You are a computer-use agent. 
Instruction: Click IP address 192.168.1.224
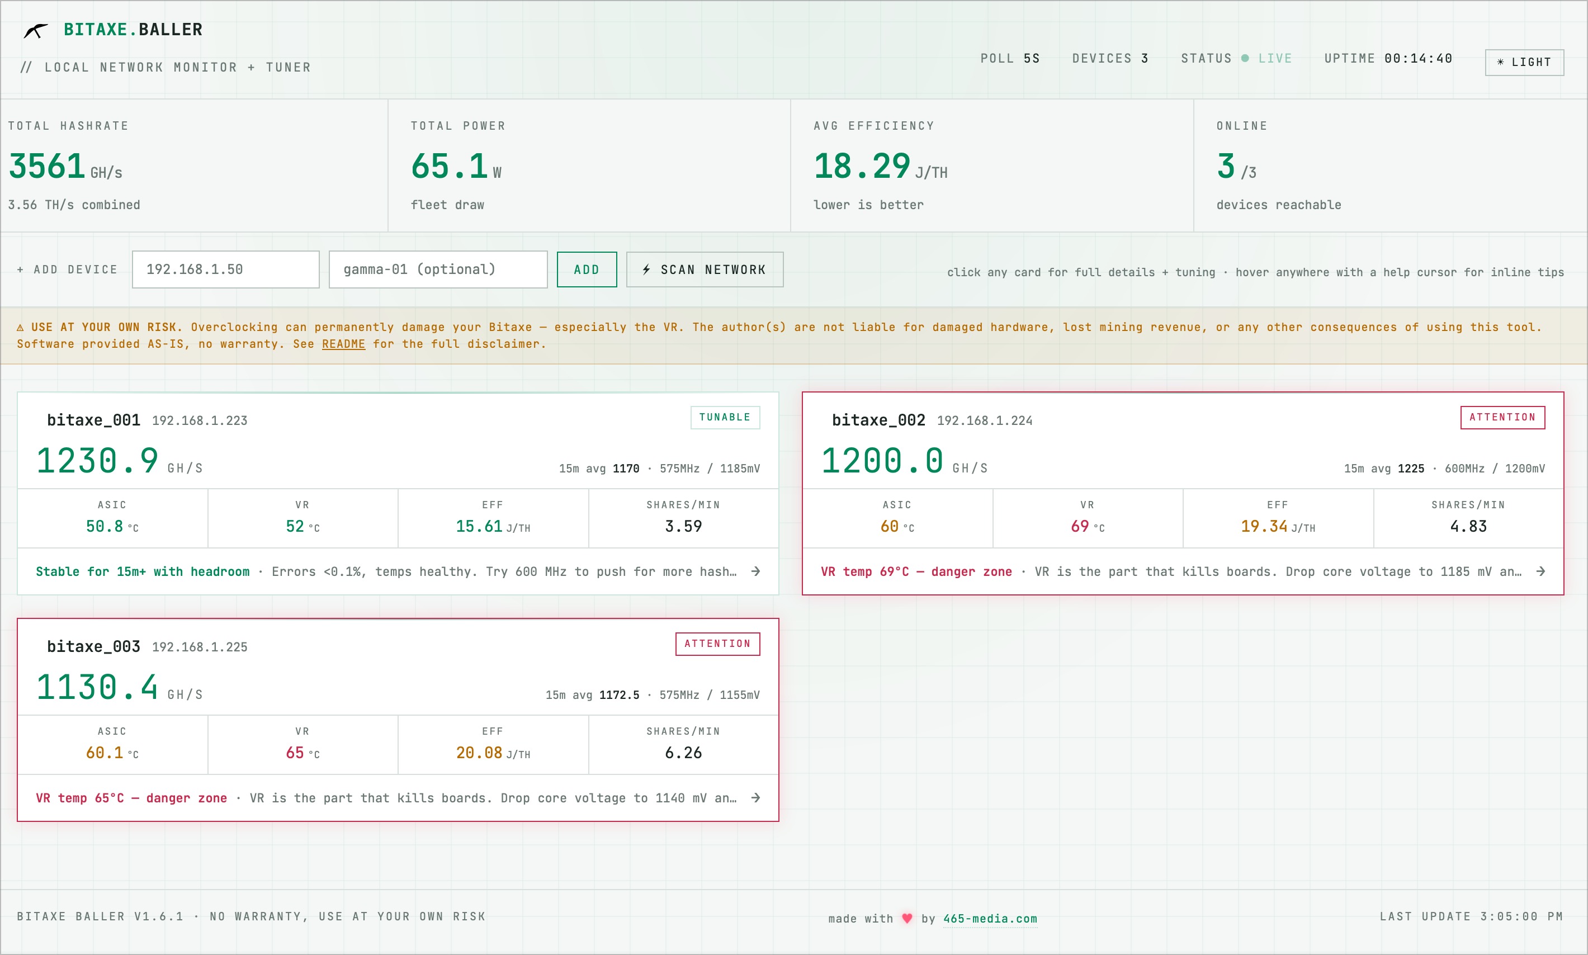click(985, 421)
